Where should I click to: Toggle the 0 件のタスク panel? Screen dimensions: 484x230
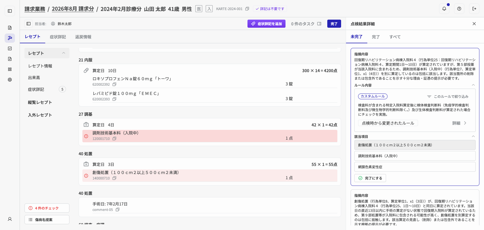tap(306, 24)
